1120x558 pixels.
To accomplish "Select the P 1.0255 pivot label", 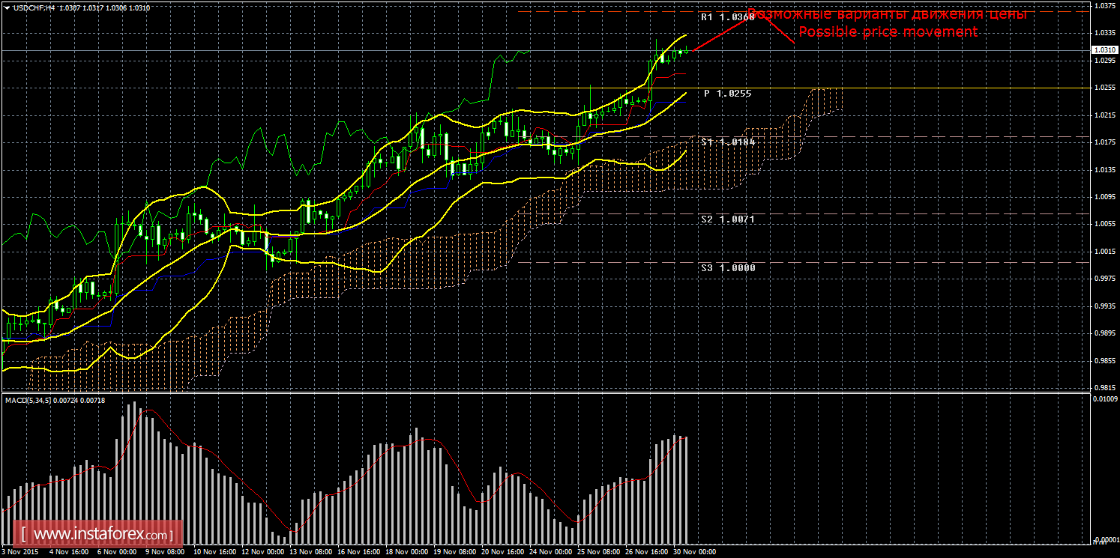I will [727, 94].
